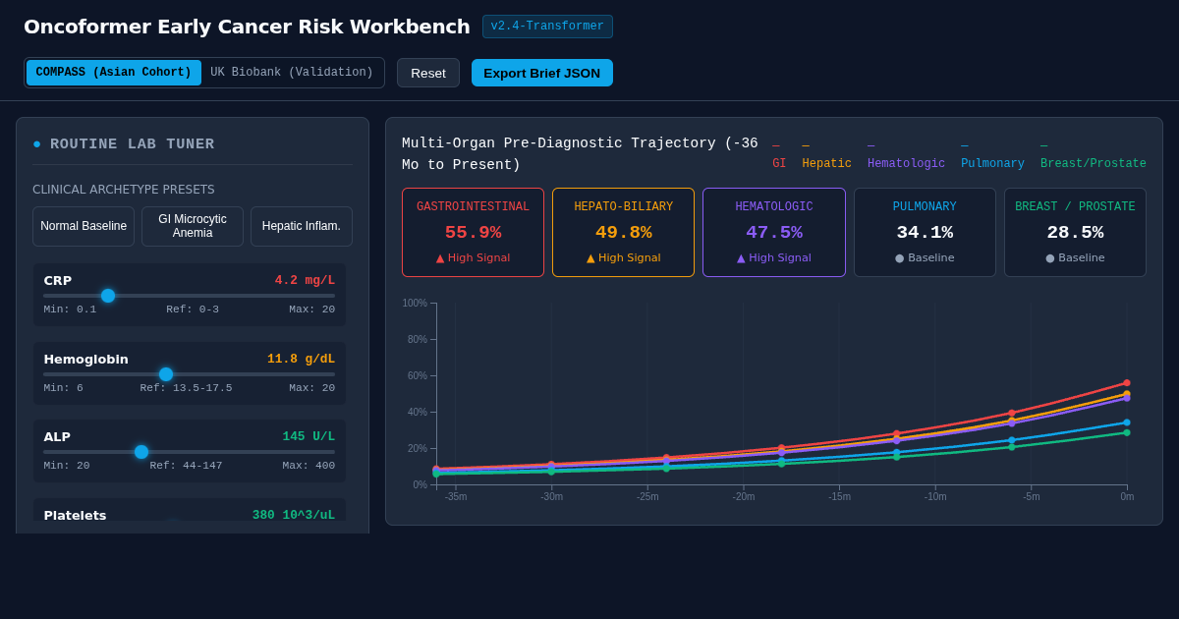Screen dimensions: 1179x619
Task: Click the High Signal triangle on Gastrointestinal card
Action: point(440,258)
